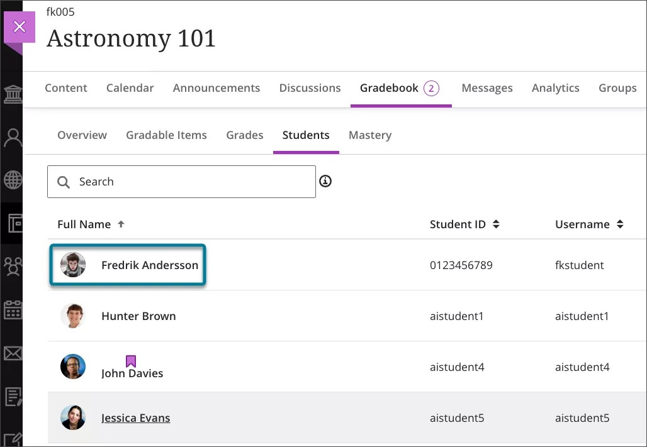This screenshot has height=447, width=647.
Task: Open the Content tab
Action: pos(66,88)
